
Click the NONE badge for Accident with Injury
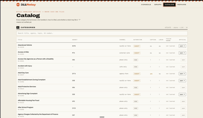136,67
